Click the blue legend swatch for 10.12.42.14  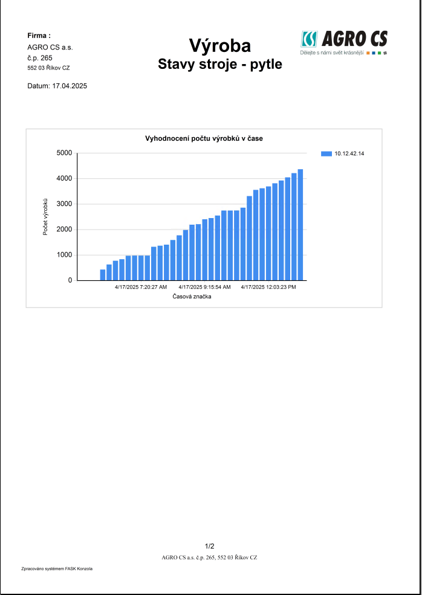(x=326, y=154)
